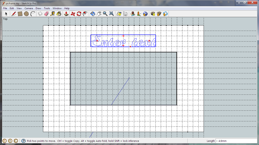Click the geo-location status bar icon
Viewport: 259px width, 145px height.
pos(5,141)
